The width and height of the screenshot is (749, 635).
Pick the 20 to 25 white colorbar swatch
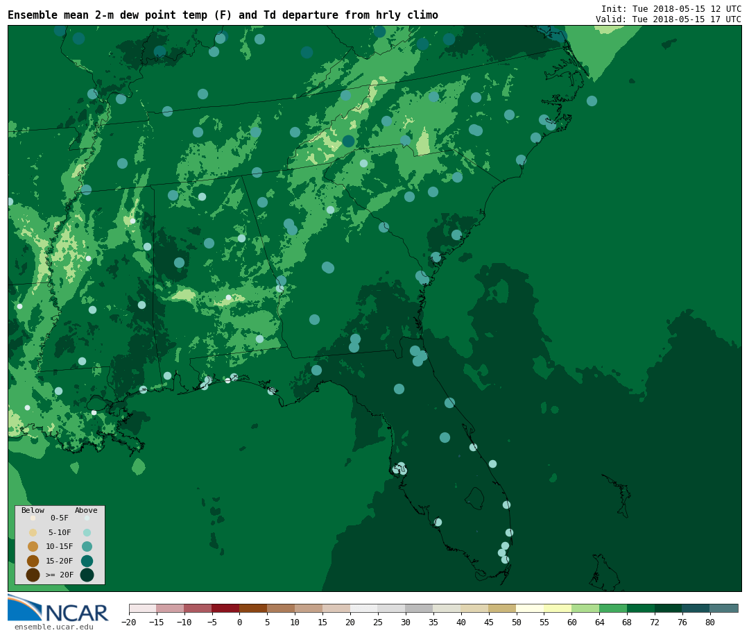click(364, 608)
